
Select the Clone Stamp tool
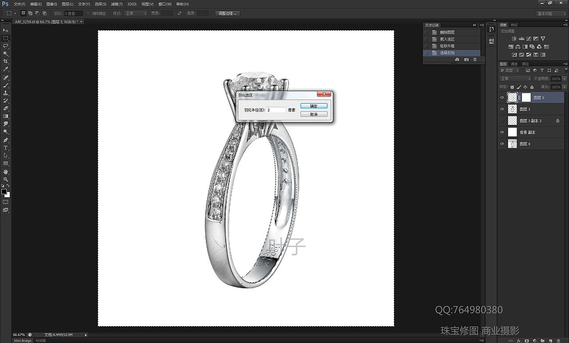point(6,93)
